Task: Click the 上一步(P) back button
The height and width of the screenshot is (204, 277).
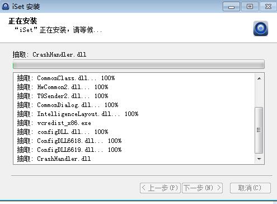Action: point(160,188)
